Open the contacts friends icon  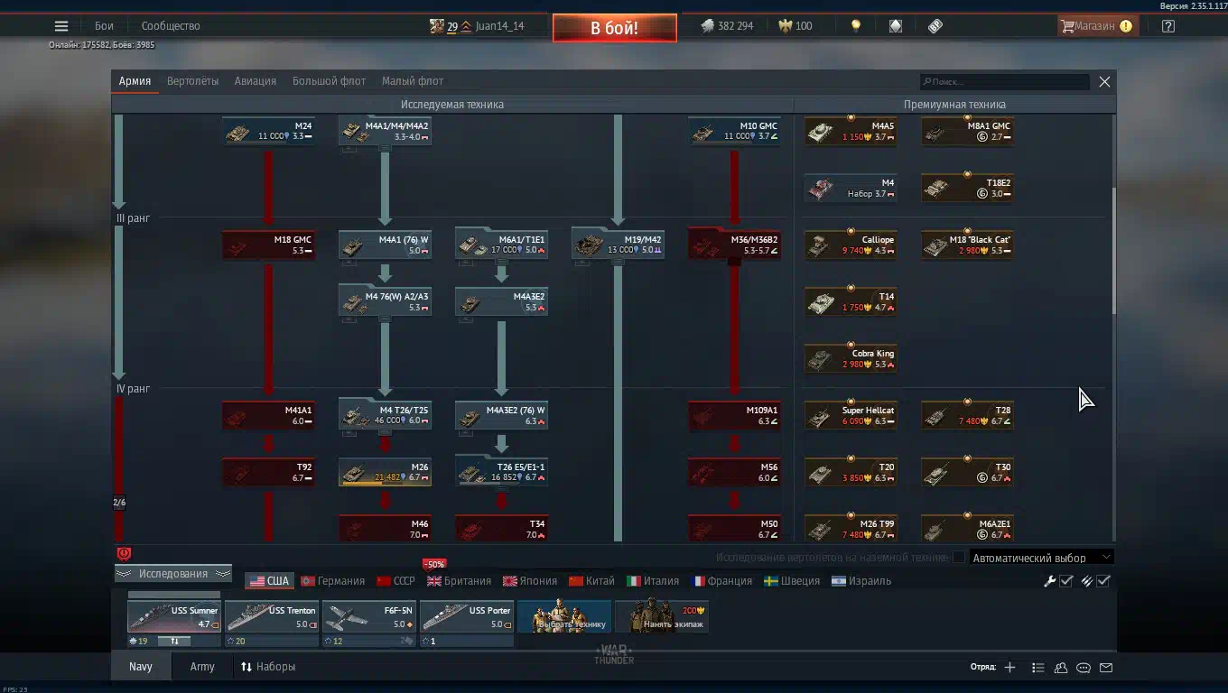click(x=1061, y=668)
